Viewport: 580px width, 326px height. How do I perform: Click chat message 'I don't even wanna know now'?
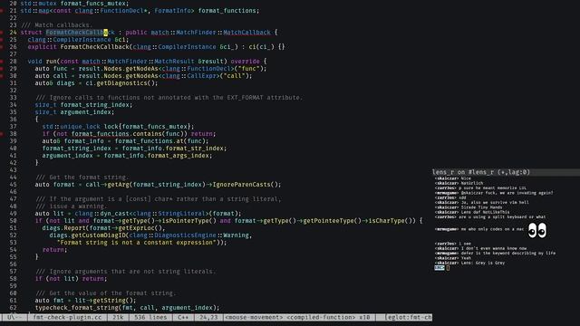(x=494, y=248)
